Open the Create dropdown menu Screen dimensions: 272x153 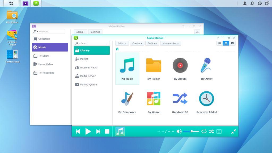point(137,43)
